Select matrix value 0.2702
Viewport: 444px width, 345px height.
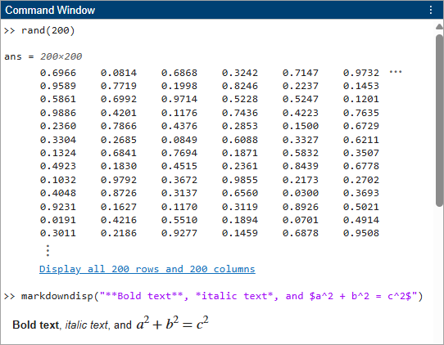(361, 180)
